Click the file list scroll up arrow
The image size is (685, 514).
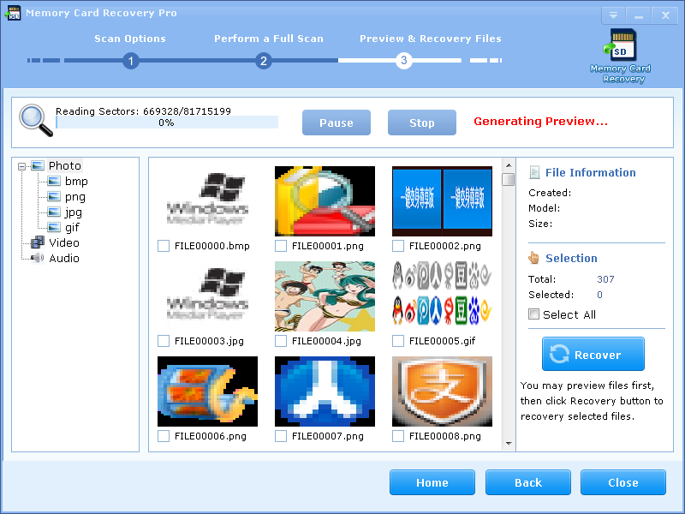(x=509, y=165)
